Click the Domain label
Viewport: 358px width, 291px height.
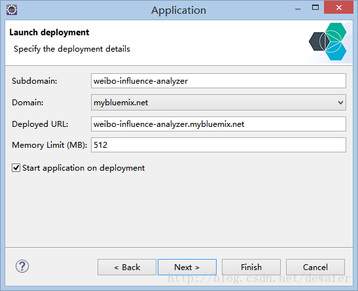tap(27, 103)
